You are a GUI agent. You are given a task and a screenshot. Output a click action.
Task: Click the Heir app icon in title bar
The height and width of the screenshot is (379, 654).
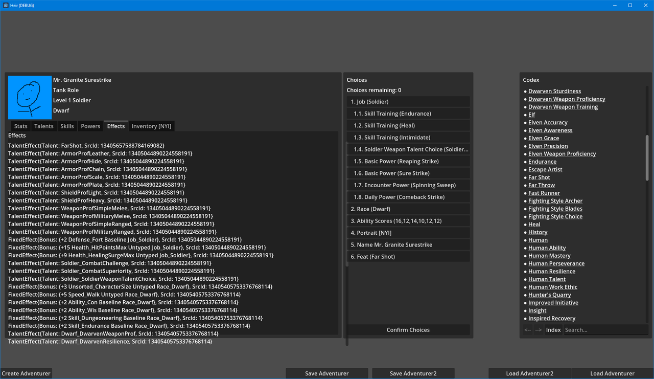pos(6,5)
